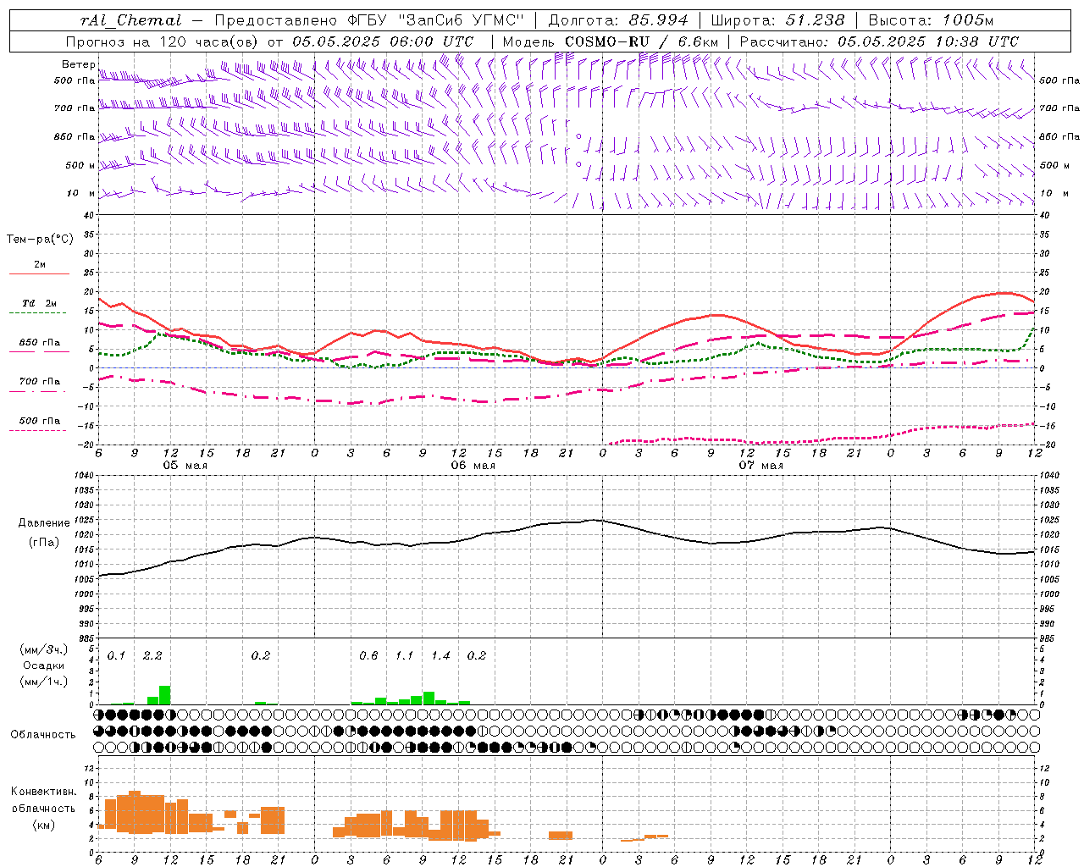
Task: Select the Прогноз на 120 часа(ов) text
Action: click(x=163, y=41)
